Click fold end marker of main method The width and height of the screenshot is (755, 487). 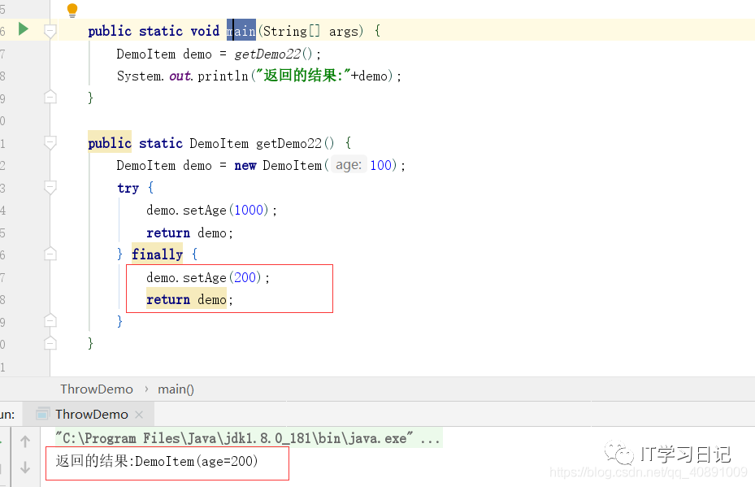(x=50, y=98)
